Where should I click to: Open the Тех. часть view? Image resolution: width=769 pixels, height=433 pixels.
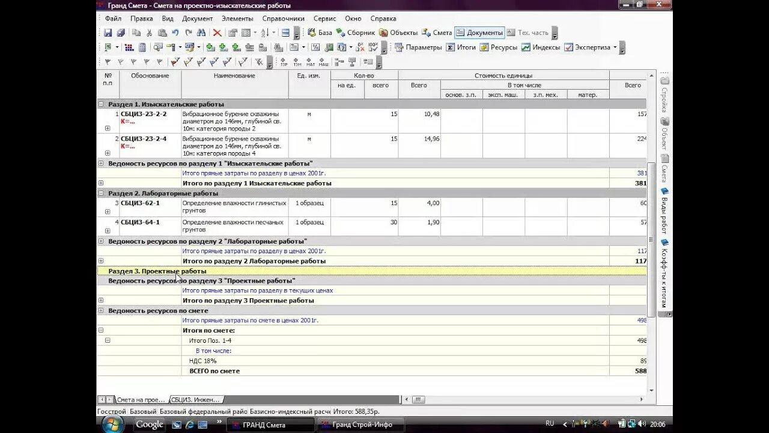(x=527, y=33)
